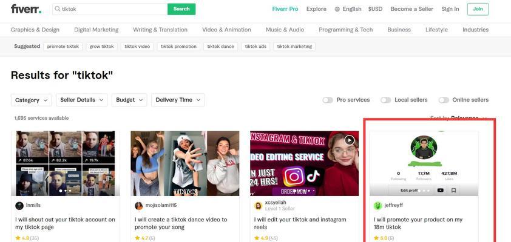Click seller name jeffreyff
Image resolution: width=511 pixels, height=242 pixels.
click(x=394, y=205)
